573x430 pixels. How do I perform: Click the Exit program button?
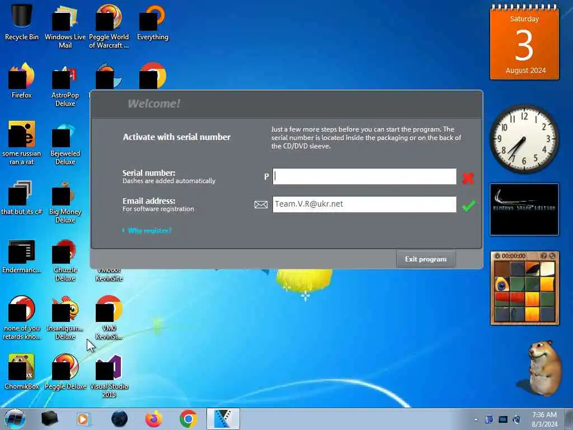(426, 259)
